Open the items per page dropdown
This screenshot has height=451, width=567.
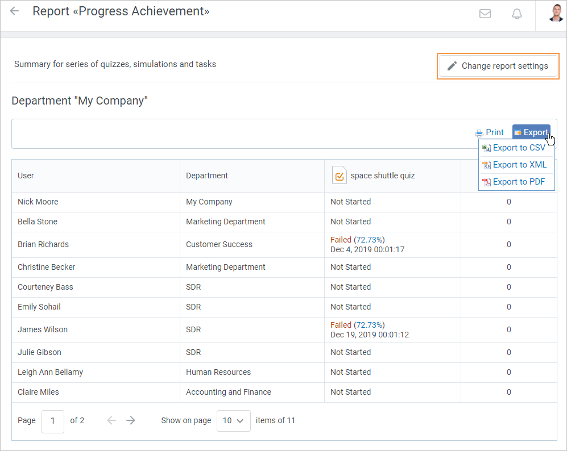click(233, 421)
